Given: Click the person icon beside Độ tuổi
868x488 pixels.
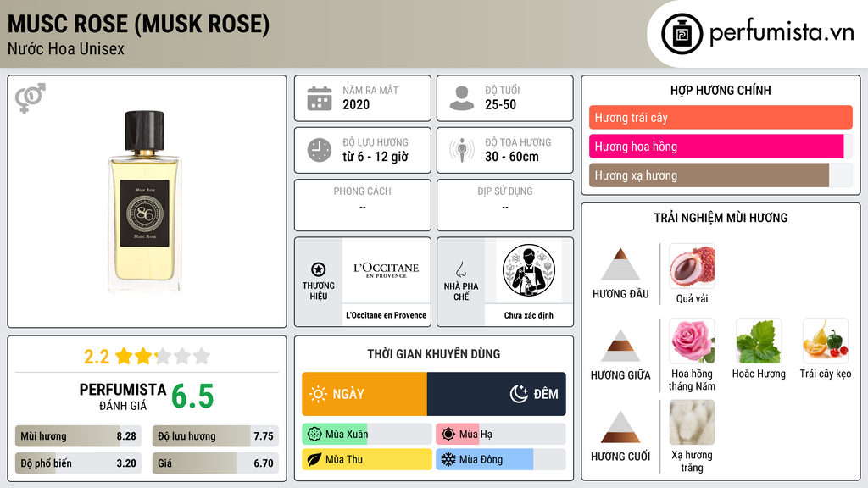Looking at the screenshot, I should pyautogui.click(x=462, y=98).
